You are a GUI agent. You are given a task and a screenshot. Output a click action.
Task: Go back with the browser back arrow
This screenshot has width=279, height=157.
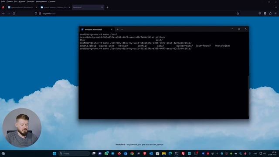coord(3,14)
